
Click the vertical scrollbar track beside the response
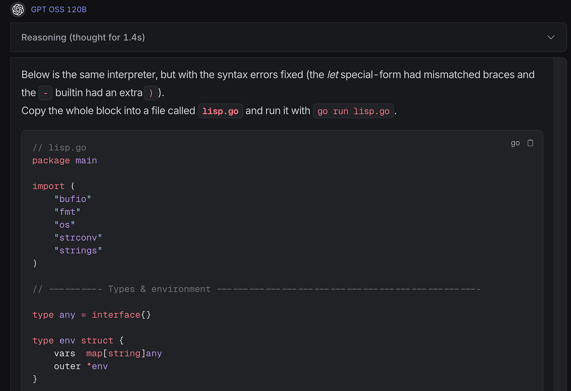(x=559, y=223)
